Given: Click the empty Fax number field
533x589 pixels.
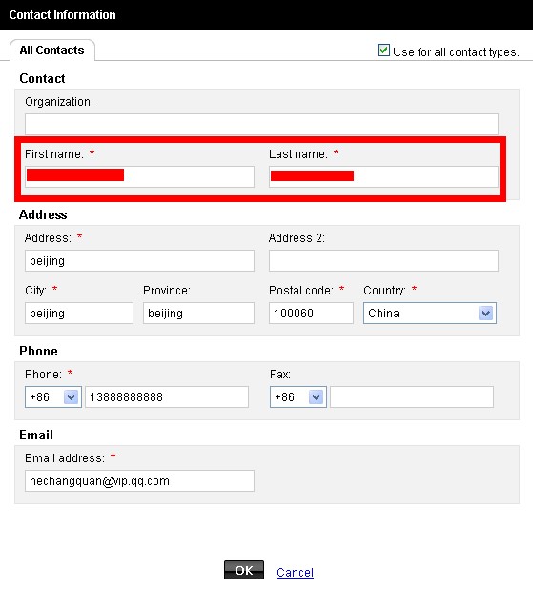Looking at the screenshot, I should (412, 396).
